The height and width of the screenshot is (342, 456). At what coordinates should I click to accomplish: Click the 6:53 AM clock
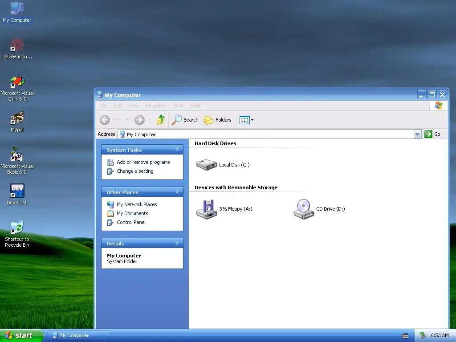(x=440, y=336)
